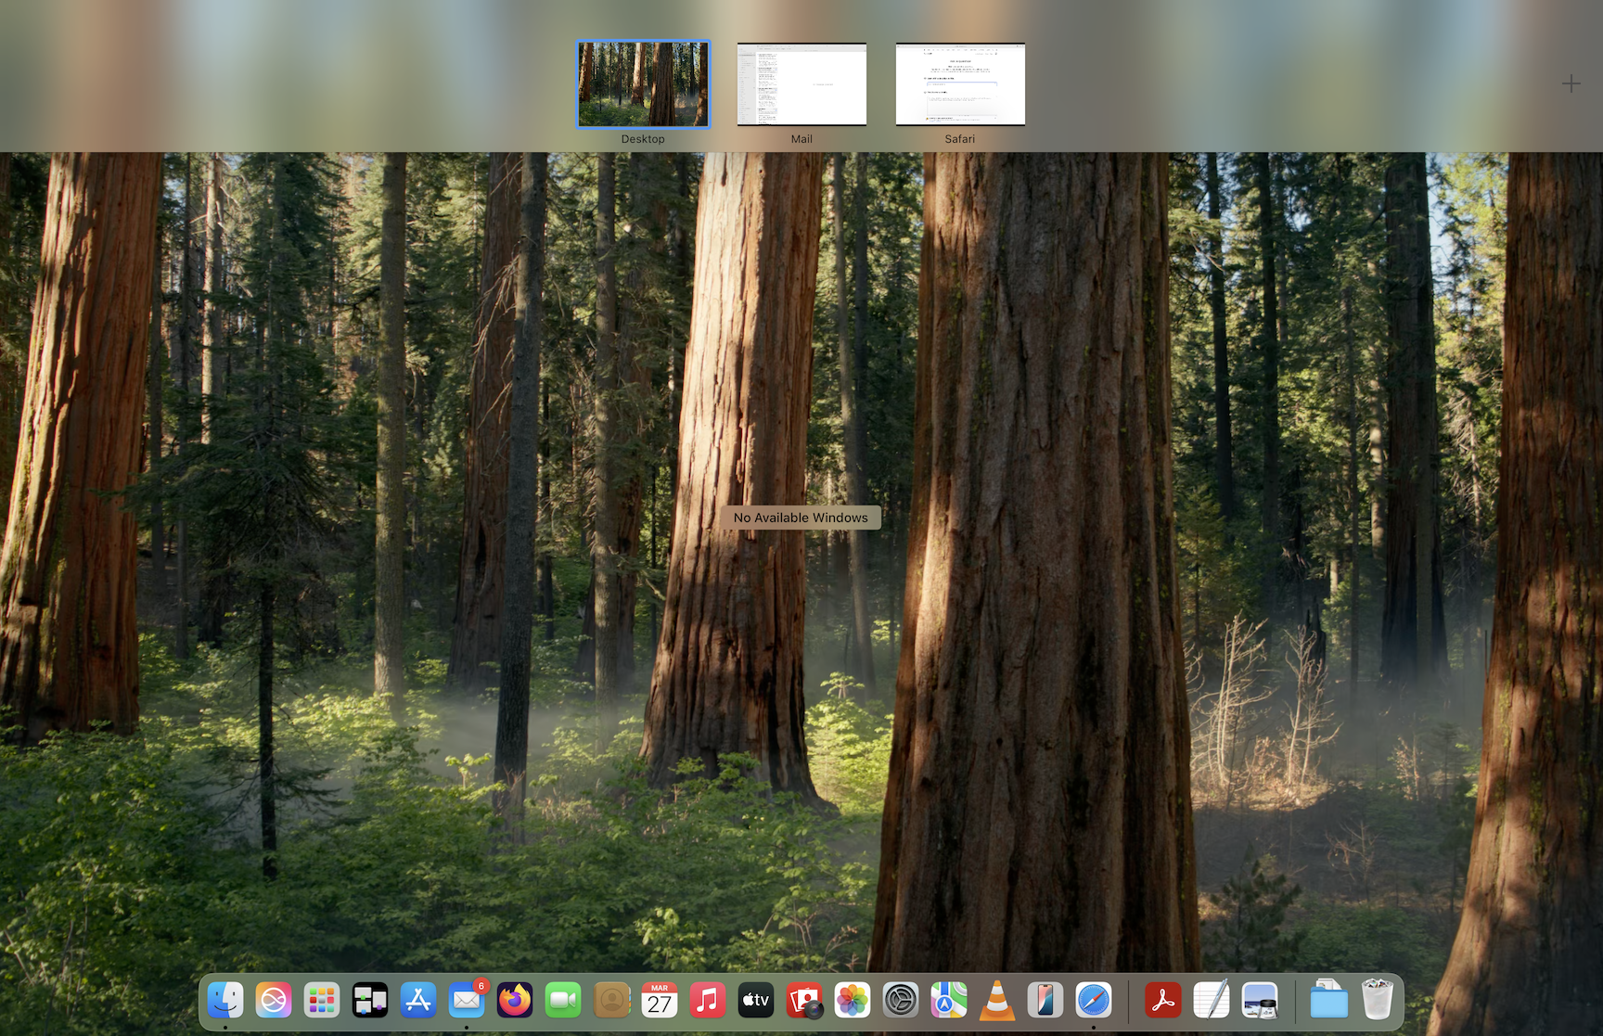Open VLC media player in the dock
This screenshot has height=1036, width=1603.
(x=997, y=1001)
